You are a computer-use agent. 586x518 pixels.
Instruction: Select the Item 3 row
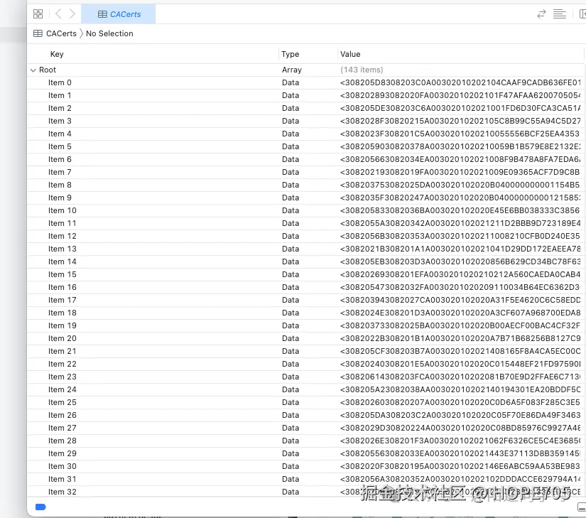[305, 121]
